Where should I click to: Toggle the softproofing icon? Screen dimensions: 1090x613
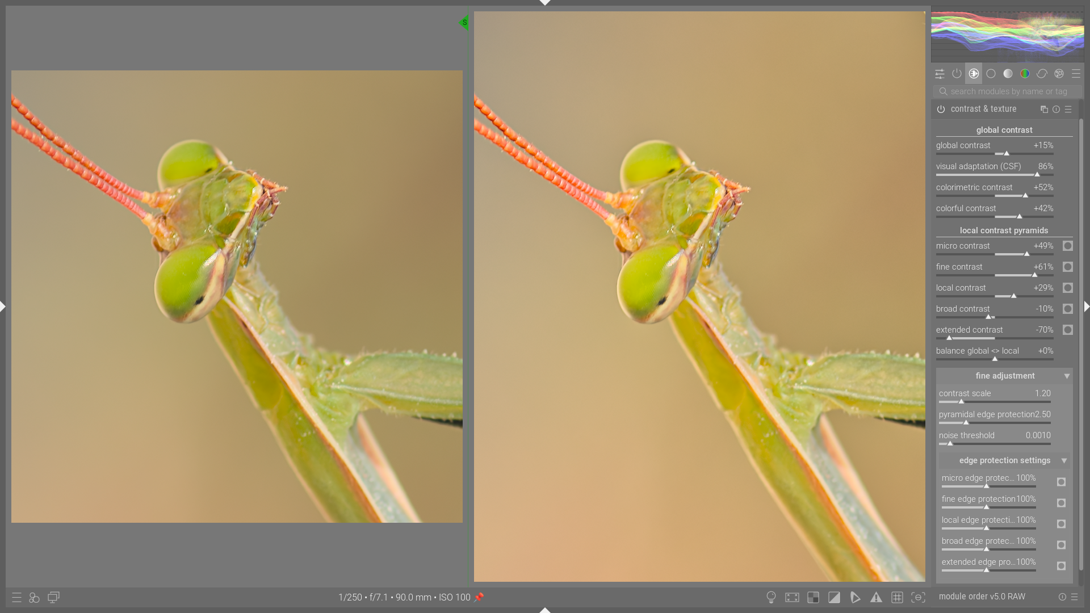855,597
